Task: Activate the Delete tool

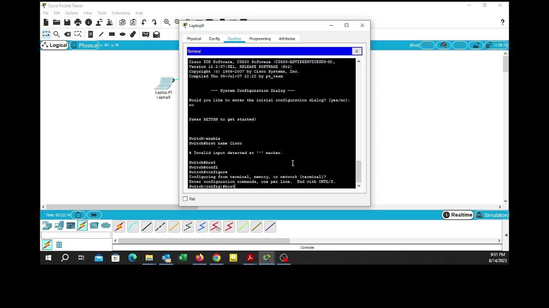Action: 67,34
